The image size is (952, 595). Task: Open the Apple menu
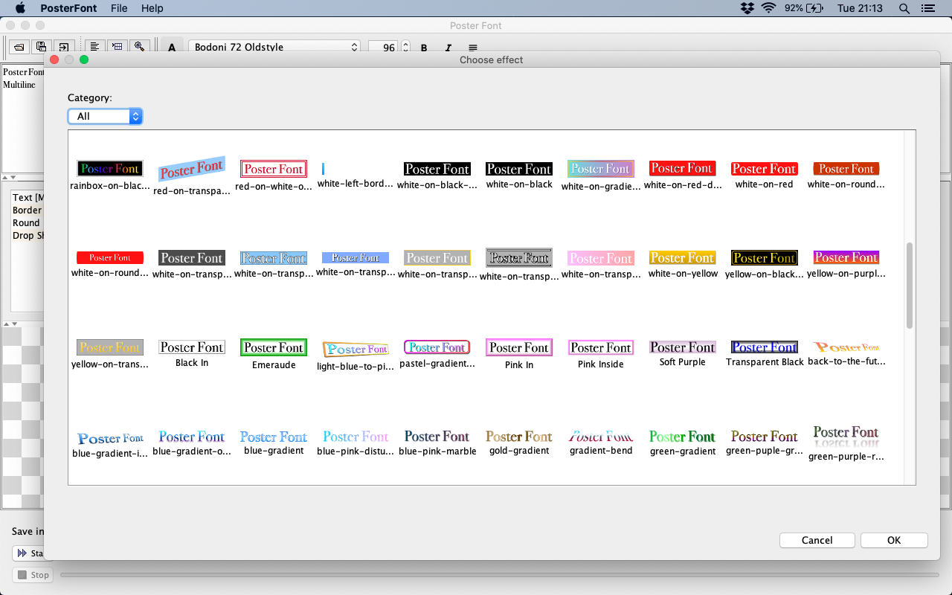click(x=20, y=8)
